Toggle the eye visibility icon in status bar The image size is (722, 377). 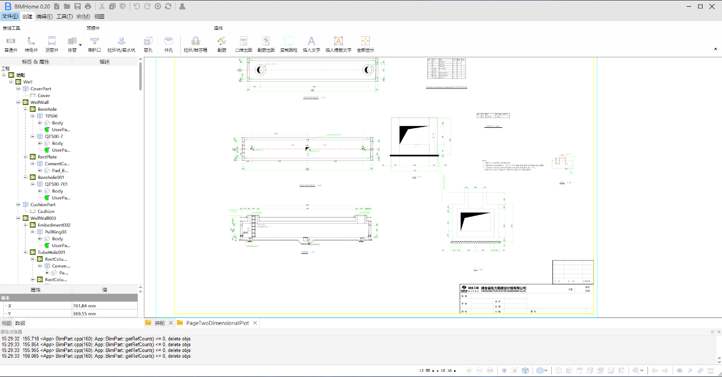point(679,370)
